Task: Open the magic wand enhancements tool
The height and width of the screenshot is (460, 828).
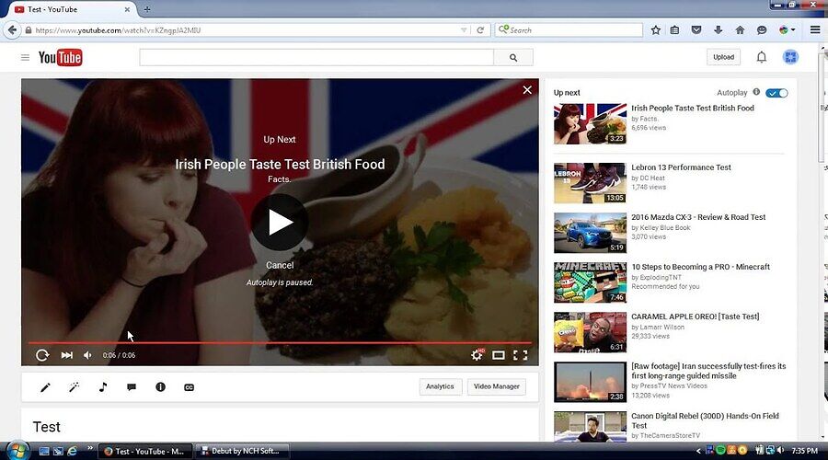Action: pyautogui.click(x=74, y=387)
